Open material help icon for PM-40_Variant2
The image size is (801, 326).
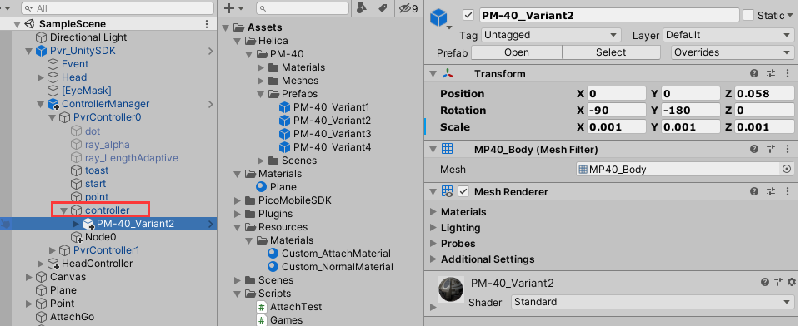[x=764, y=282]
